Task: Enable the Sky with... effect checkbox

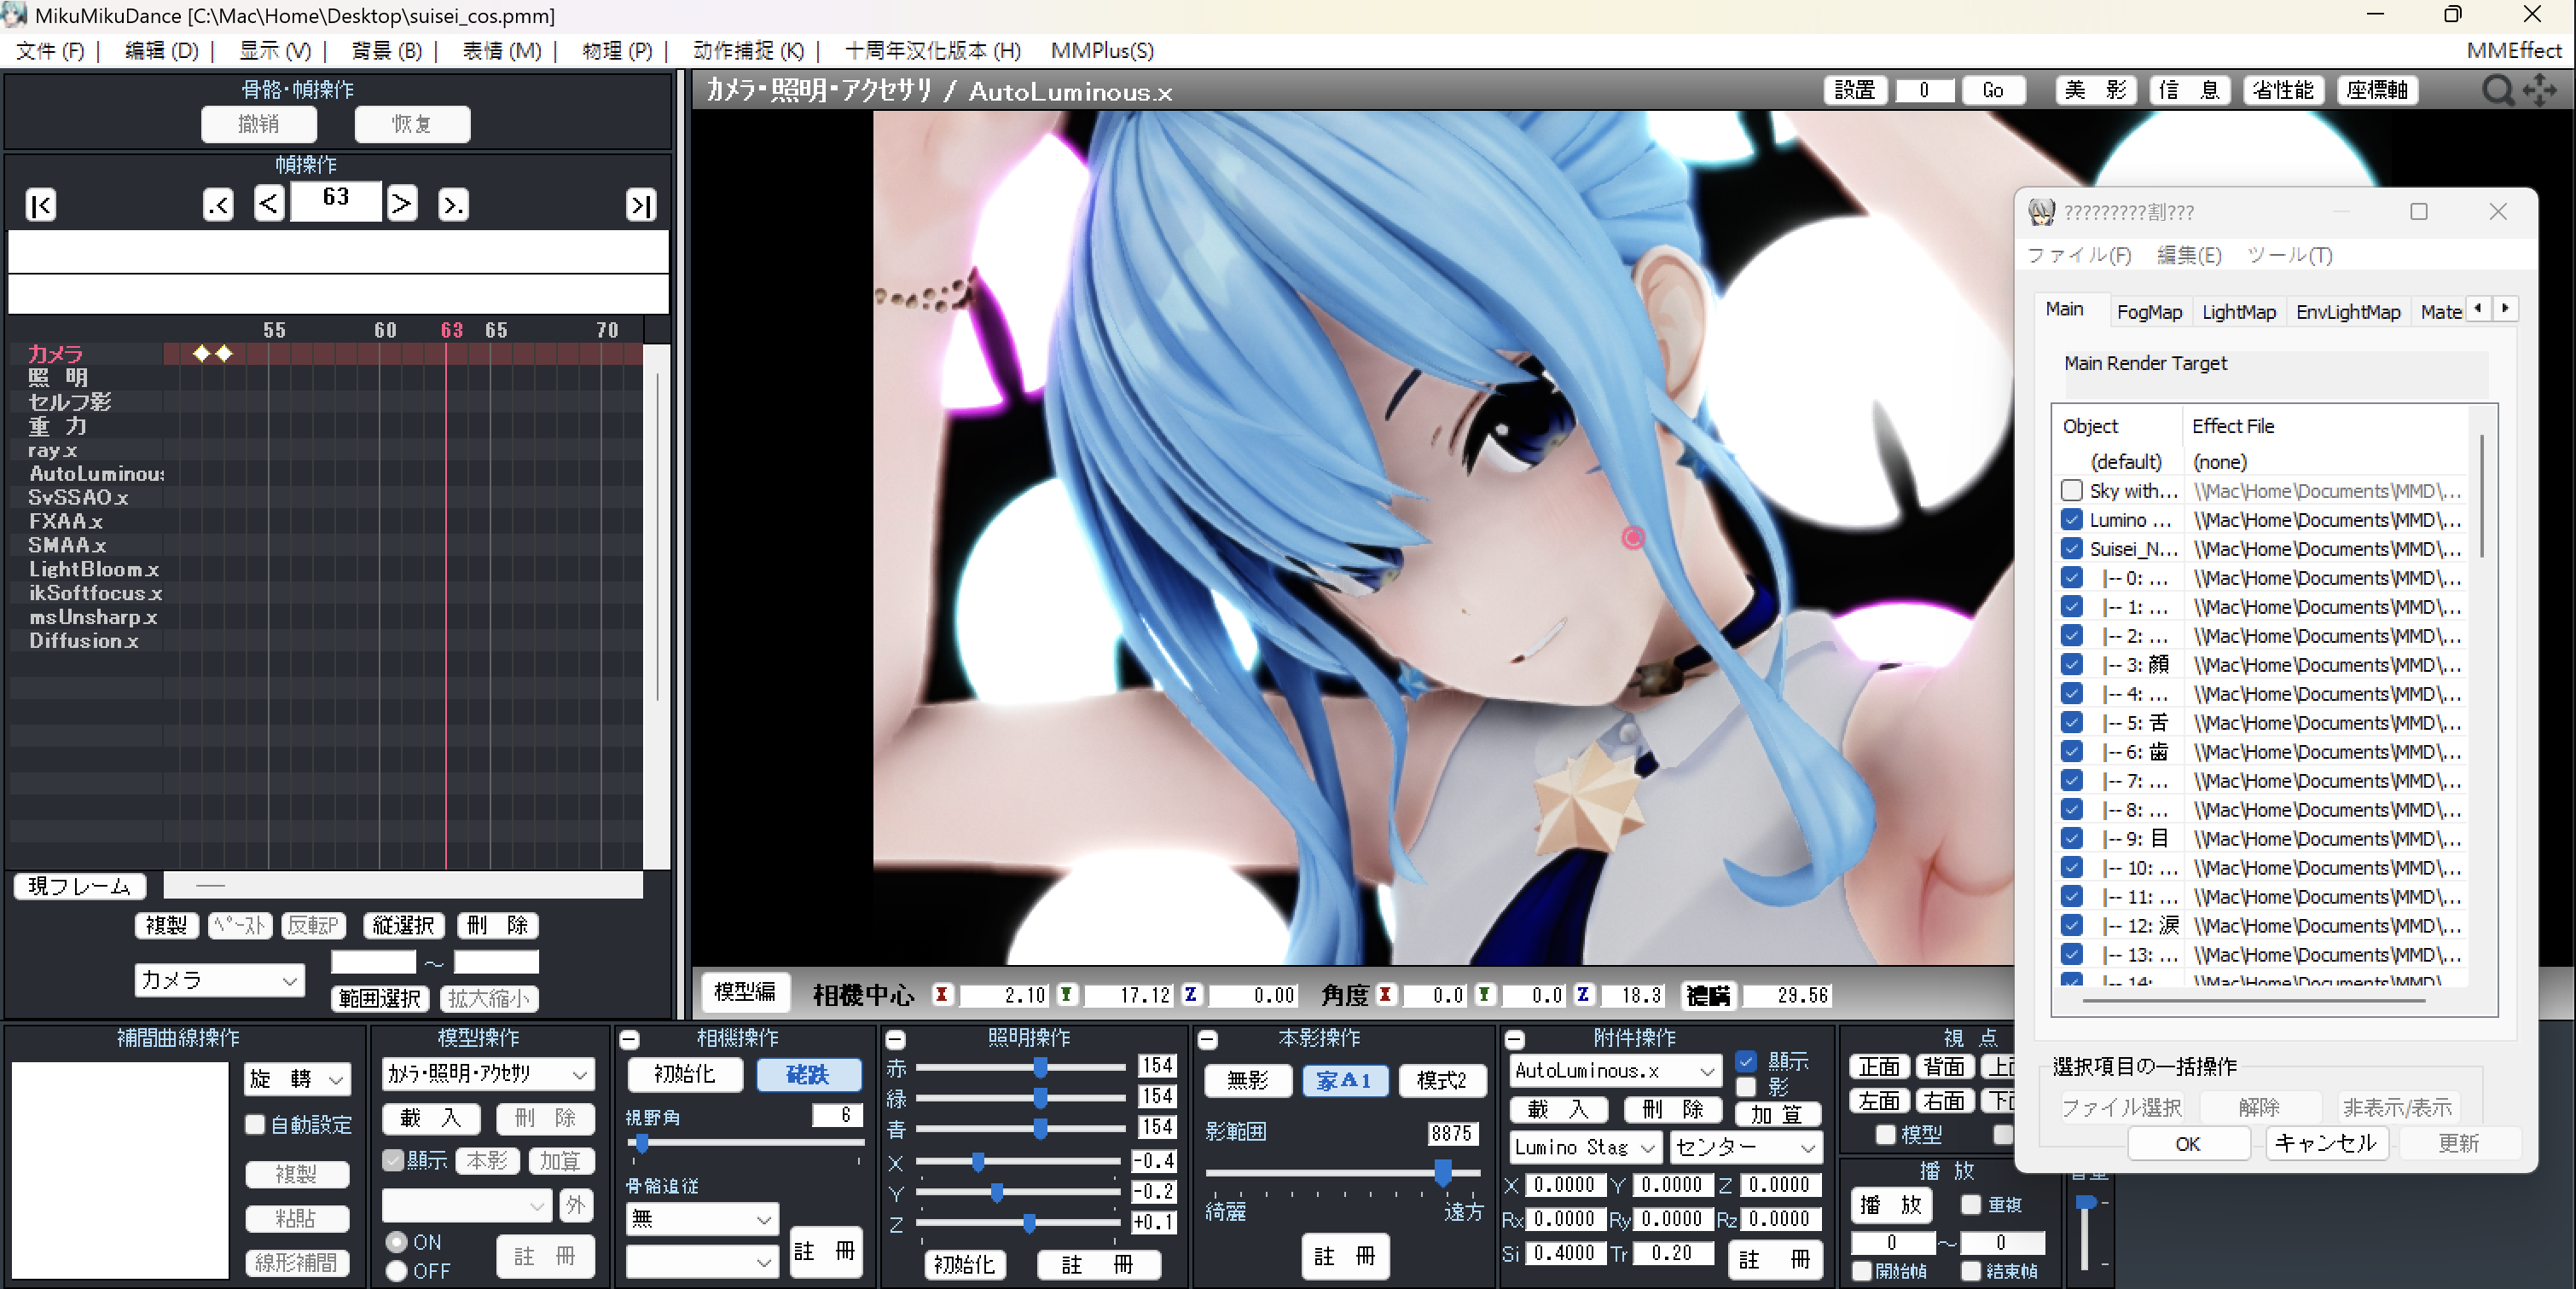Action: pyautogui.click(x=2071, y=490)
